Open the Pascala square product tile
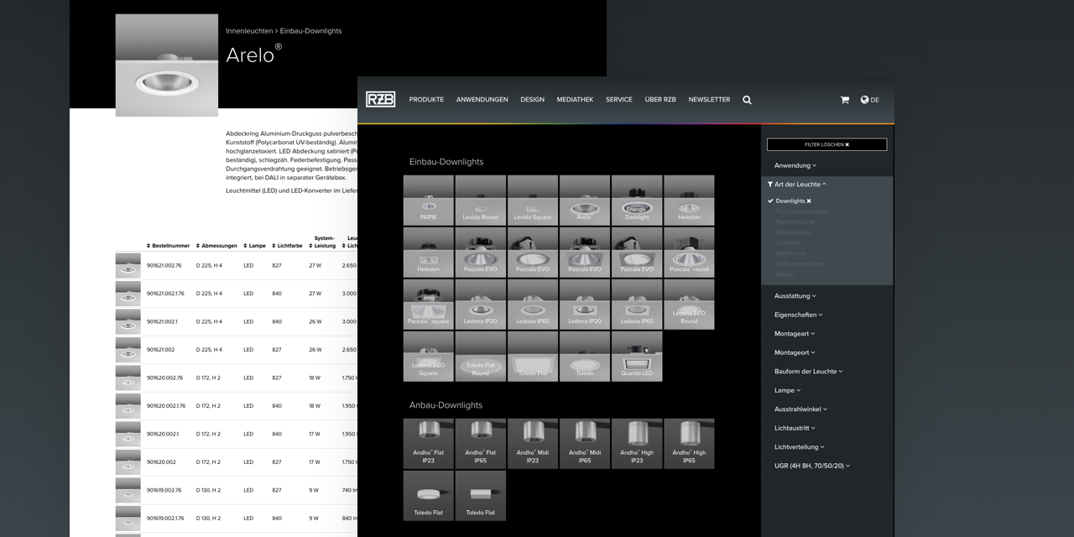Screen dimensions: 1074x537 pyautogui.click(x=428, y=304)
